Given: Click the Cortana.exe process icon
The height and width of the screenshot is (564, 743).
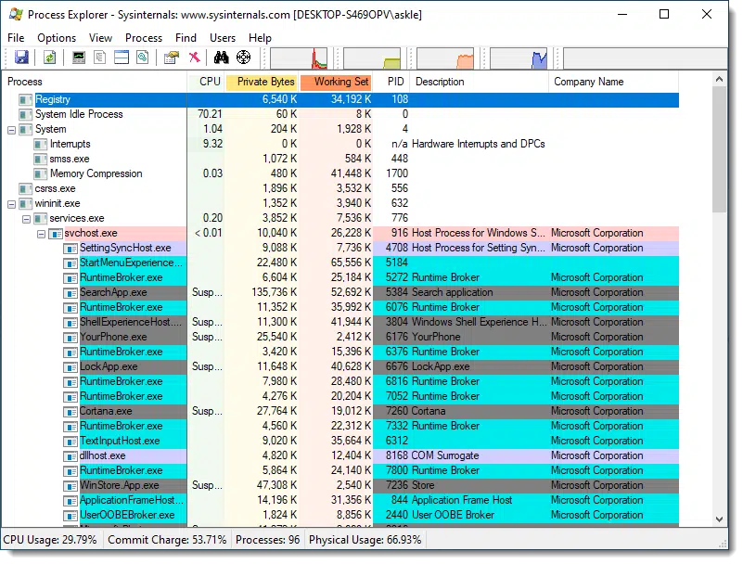Looking at the screenshot, I should tap(70, 411).
